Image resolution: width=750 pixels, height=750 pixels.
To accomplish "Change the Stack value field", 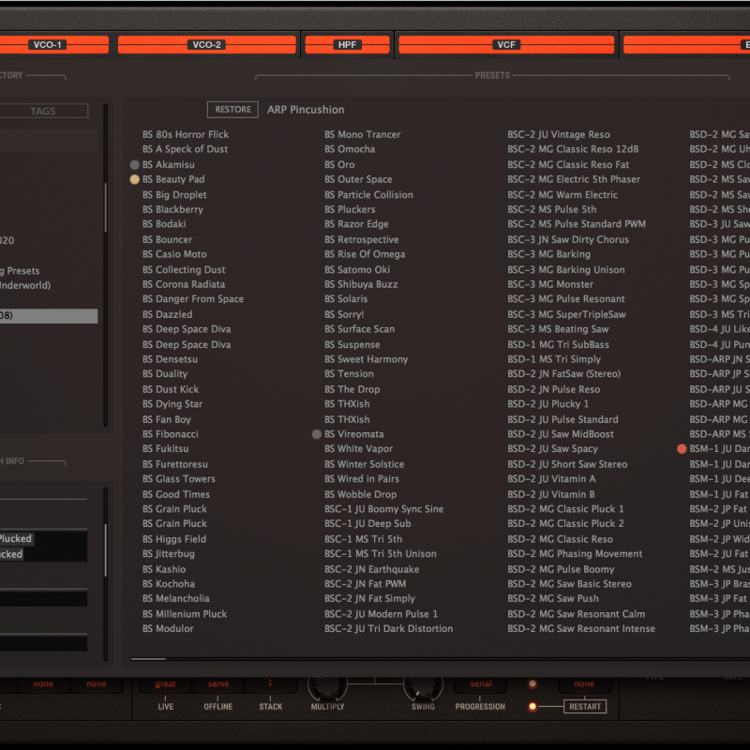I will (271, 684).
